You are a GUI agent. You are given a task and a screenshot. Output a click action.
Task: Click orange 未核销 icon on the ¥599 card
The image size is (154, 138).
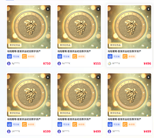[x=24, y=124]
